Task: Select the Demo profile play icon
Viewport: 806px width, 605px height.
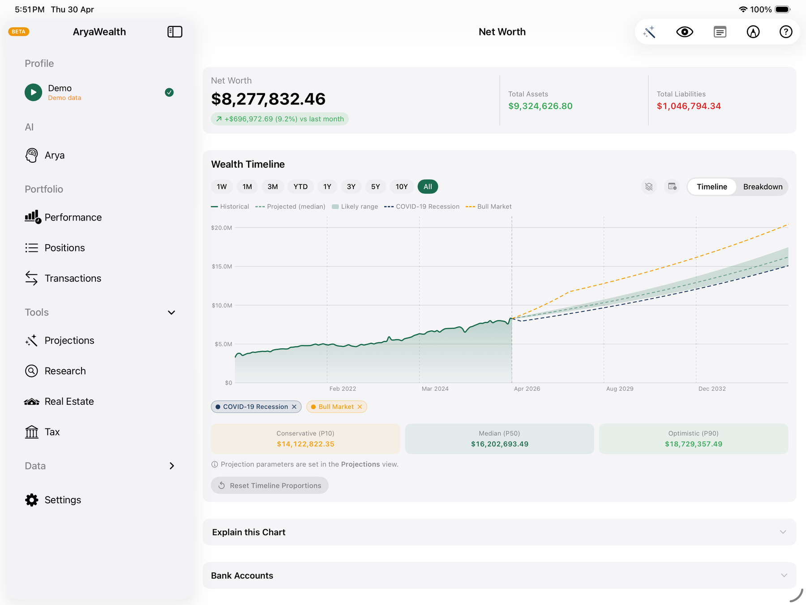Action: point(33,92)
